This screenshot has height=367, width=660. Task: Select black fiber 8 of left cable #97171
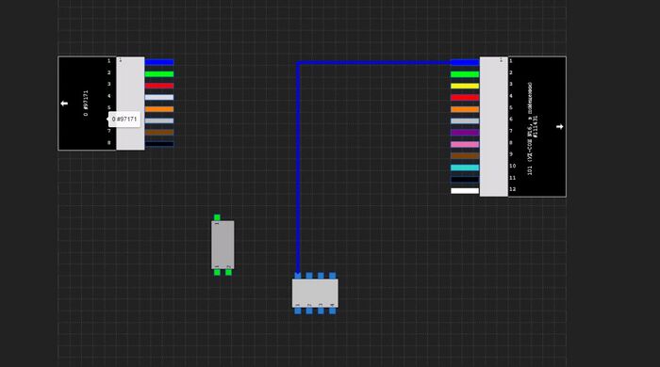[159, 144]
